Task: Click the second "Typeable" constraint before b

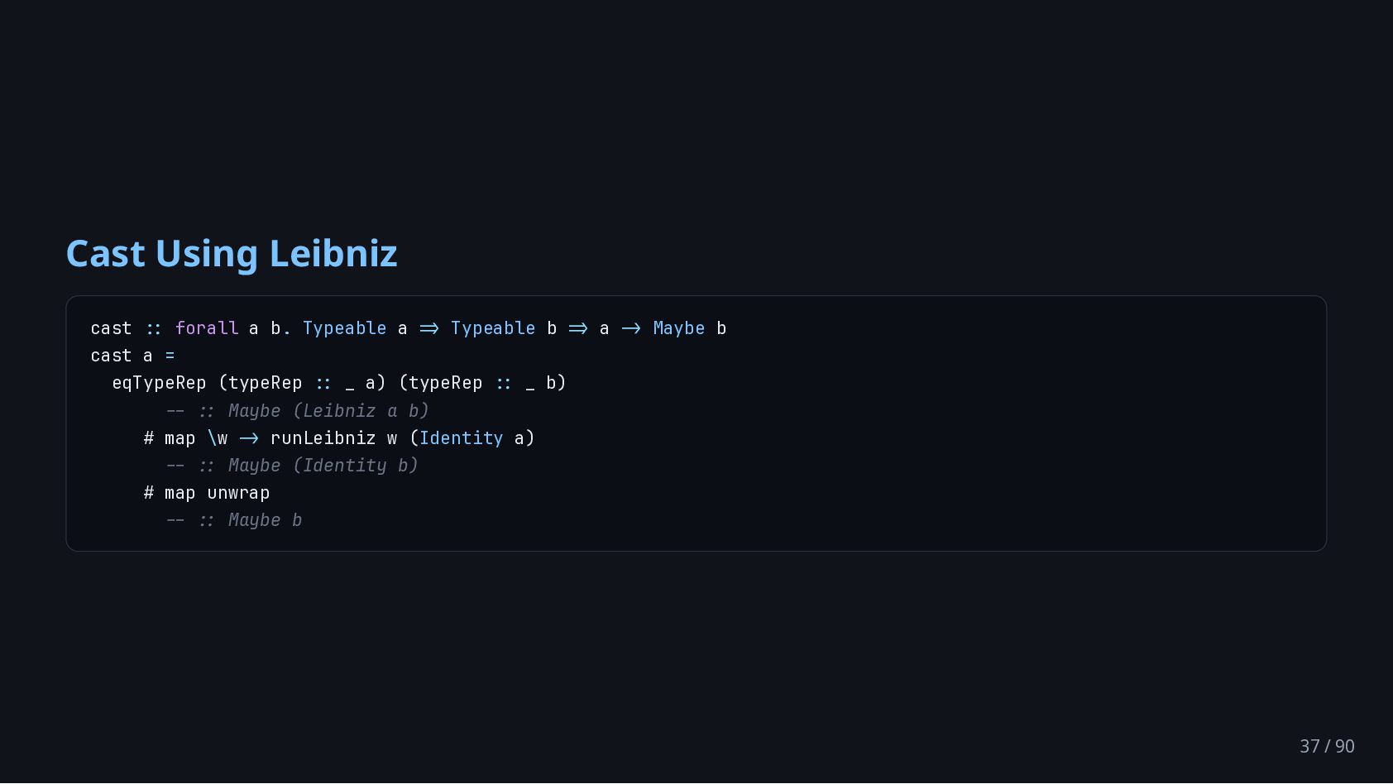Action: [493, 328]
